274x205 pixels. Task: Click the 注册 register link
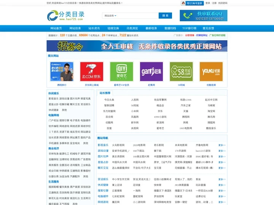(214, 3)
